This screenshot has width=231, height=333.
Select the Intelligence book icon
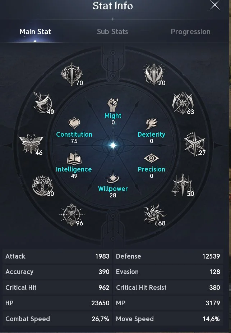(74, 159)
